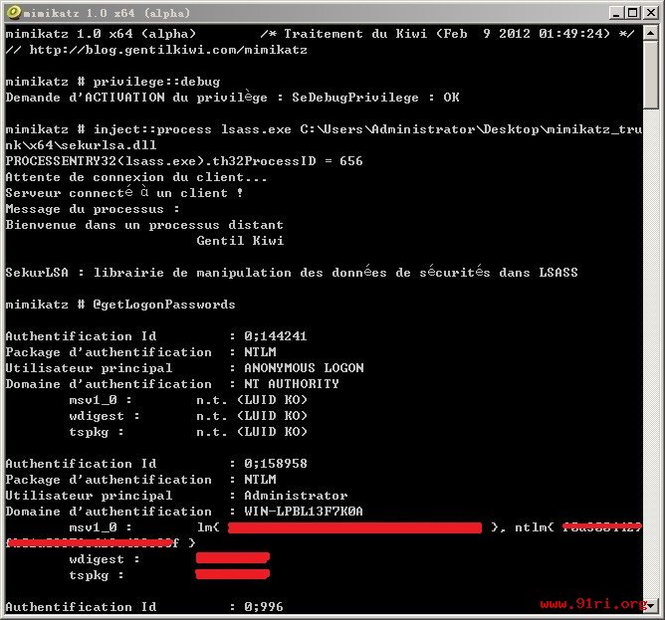The image size is (665, 620).
Task: Click 'Serveur connecté à un client' line
Action: coord(124,193)
